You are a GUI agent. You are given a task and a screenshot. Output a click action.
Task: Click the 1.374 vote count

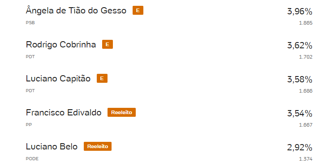click(306, 159)
